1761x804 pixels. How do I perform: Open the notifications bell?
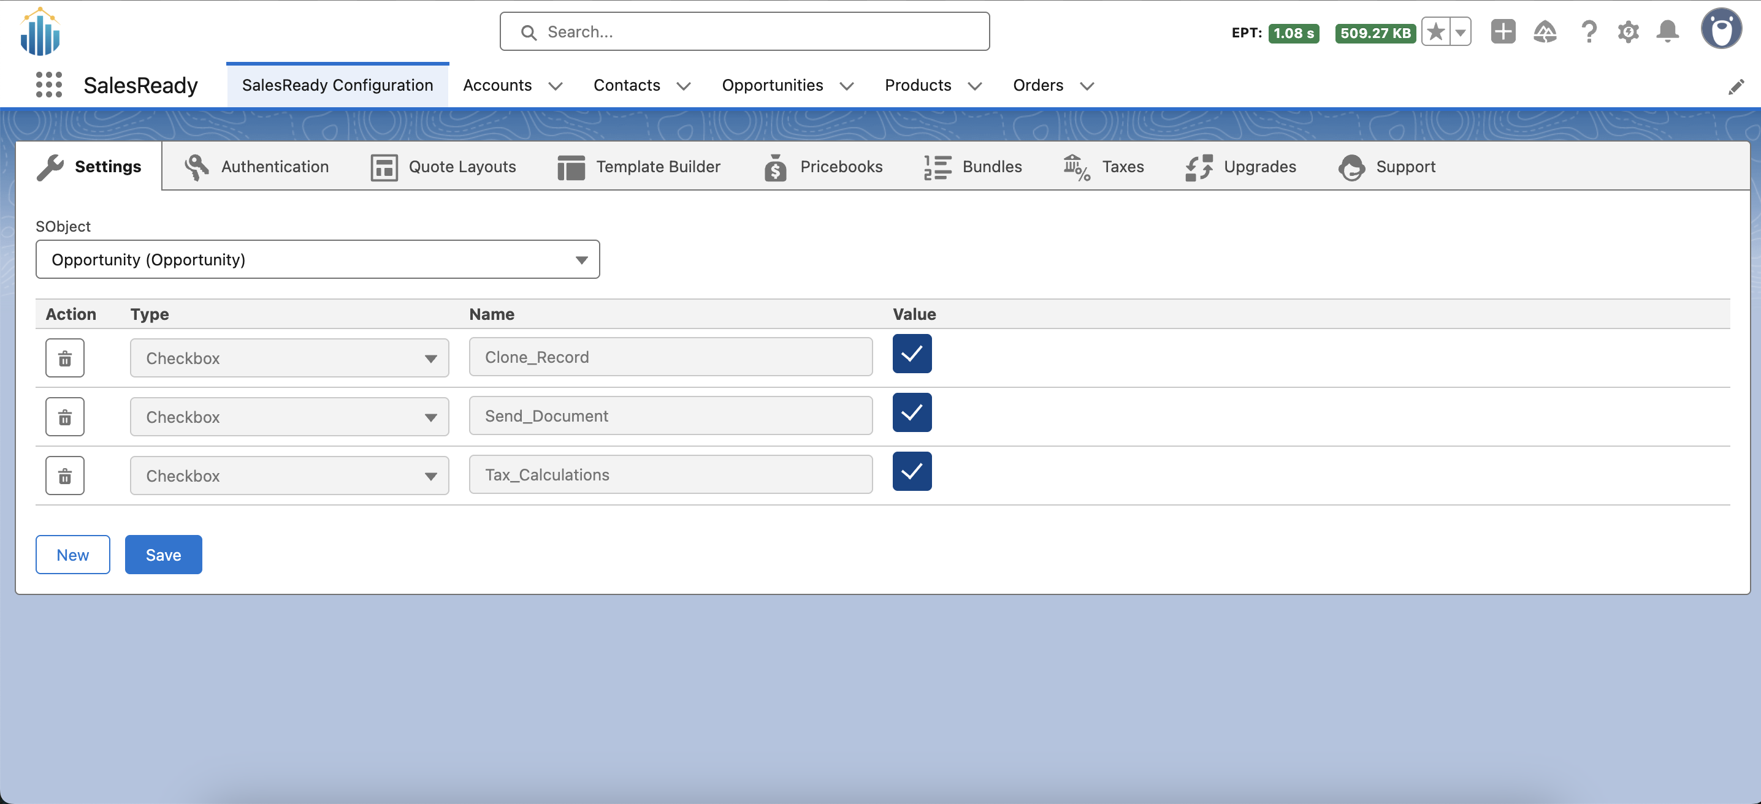1667,32
